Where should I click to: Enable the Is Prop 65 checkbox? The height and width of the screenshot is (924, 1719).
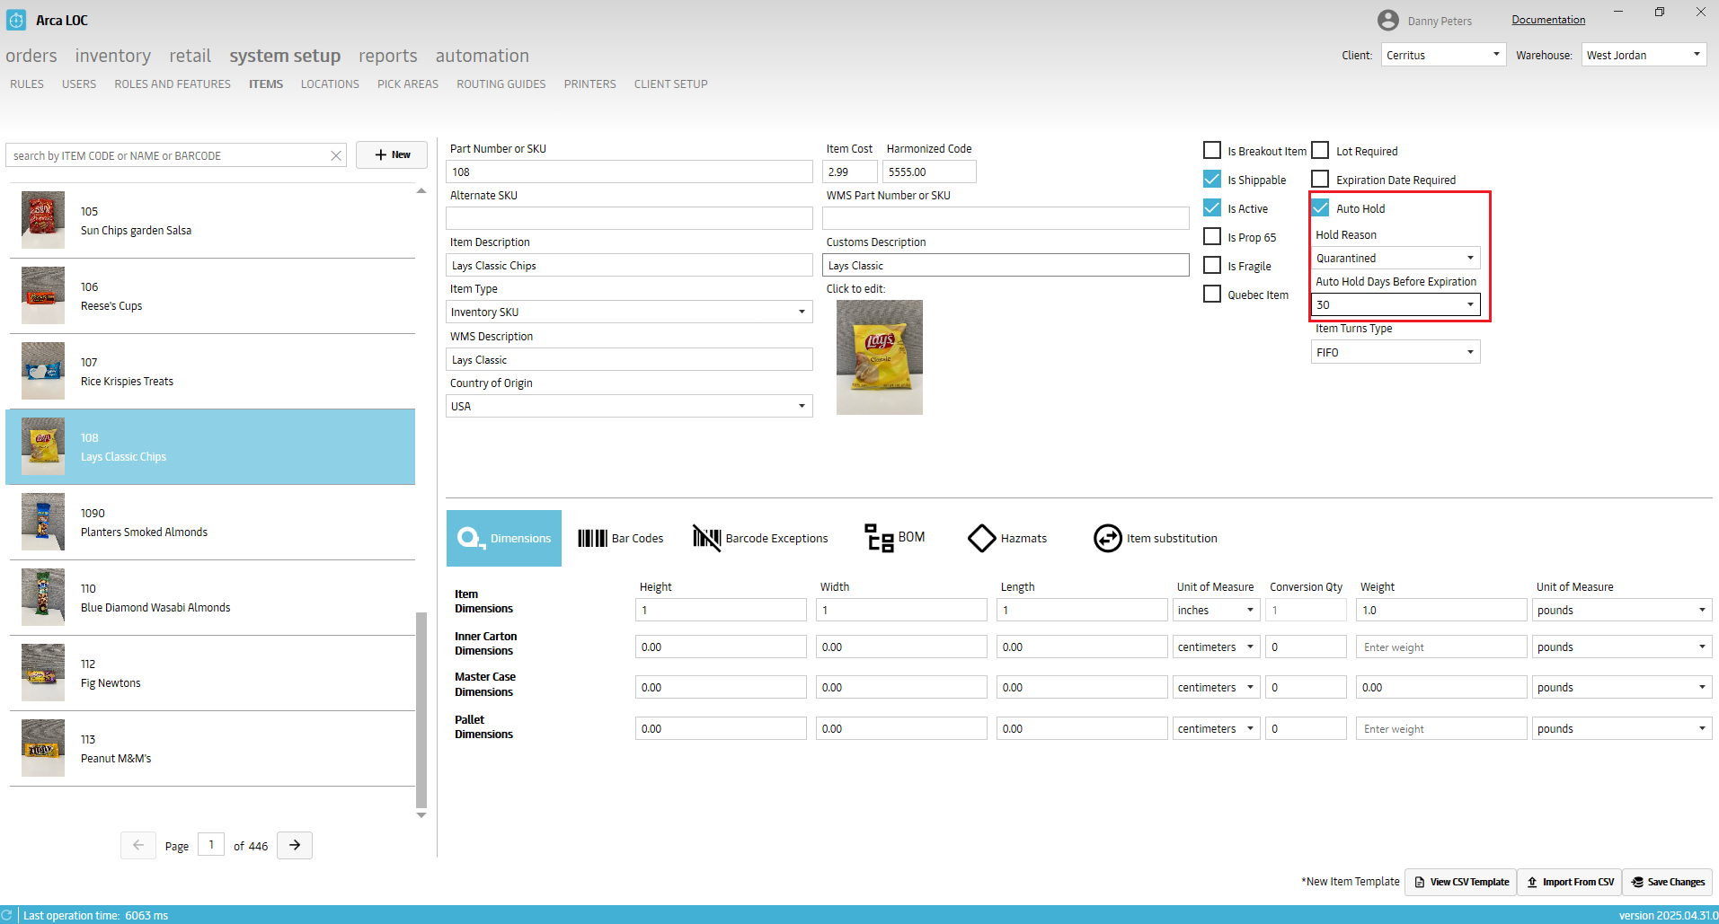point(1212,236)
